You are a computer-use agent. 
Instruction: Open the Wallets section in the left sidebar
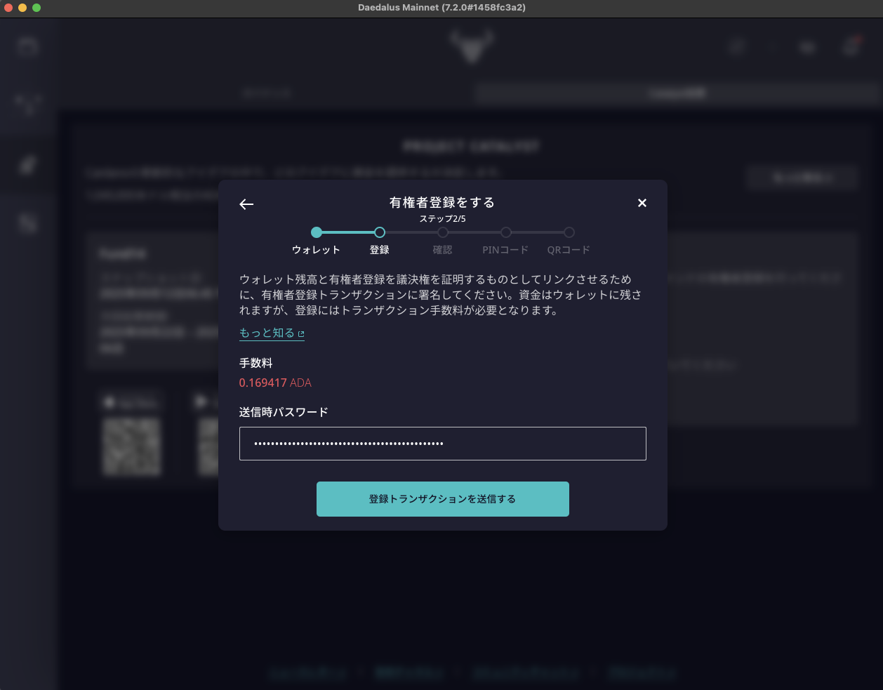28,46
